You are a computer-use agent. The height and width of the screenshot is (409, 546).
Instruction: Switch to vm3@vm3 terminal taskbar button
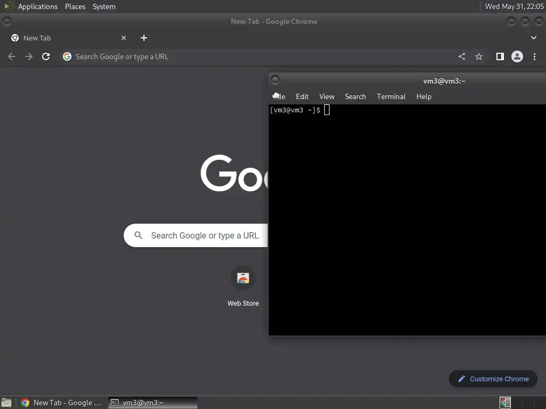[x=152, y=403]
